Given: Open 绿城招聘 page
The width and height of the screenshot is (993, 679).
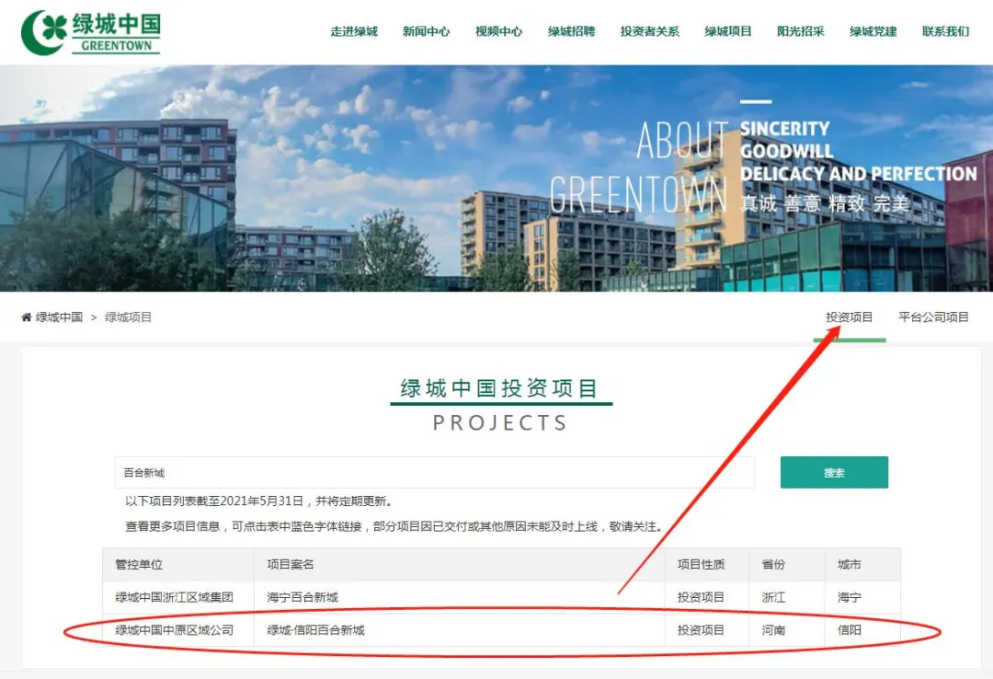Looking at the screenshot, I should (x=571, y=31).
